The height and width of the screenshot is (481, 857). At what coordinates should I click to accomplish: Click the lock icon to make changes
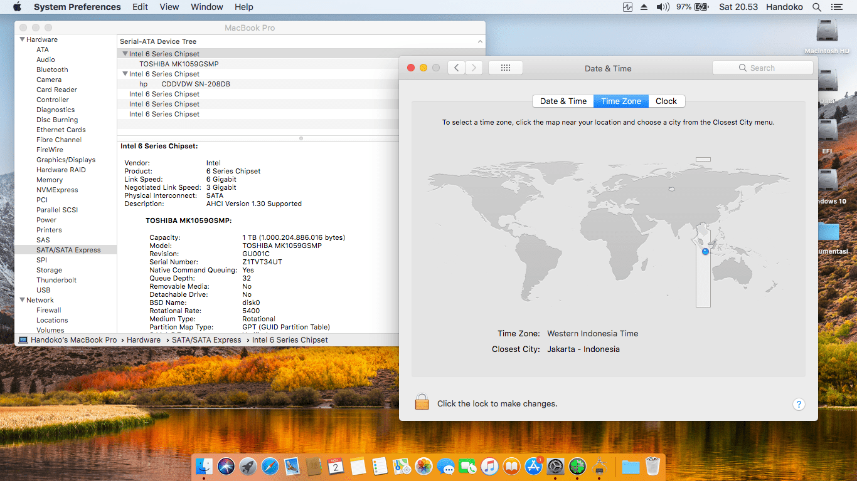422,402
